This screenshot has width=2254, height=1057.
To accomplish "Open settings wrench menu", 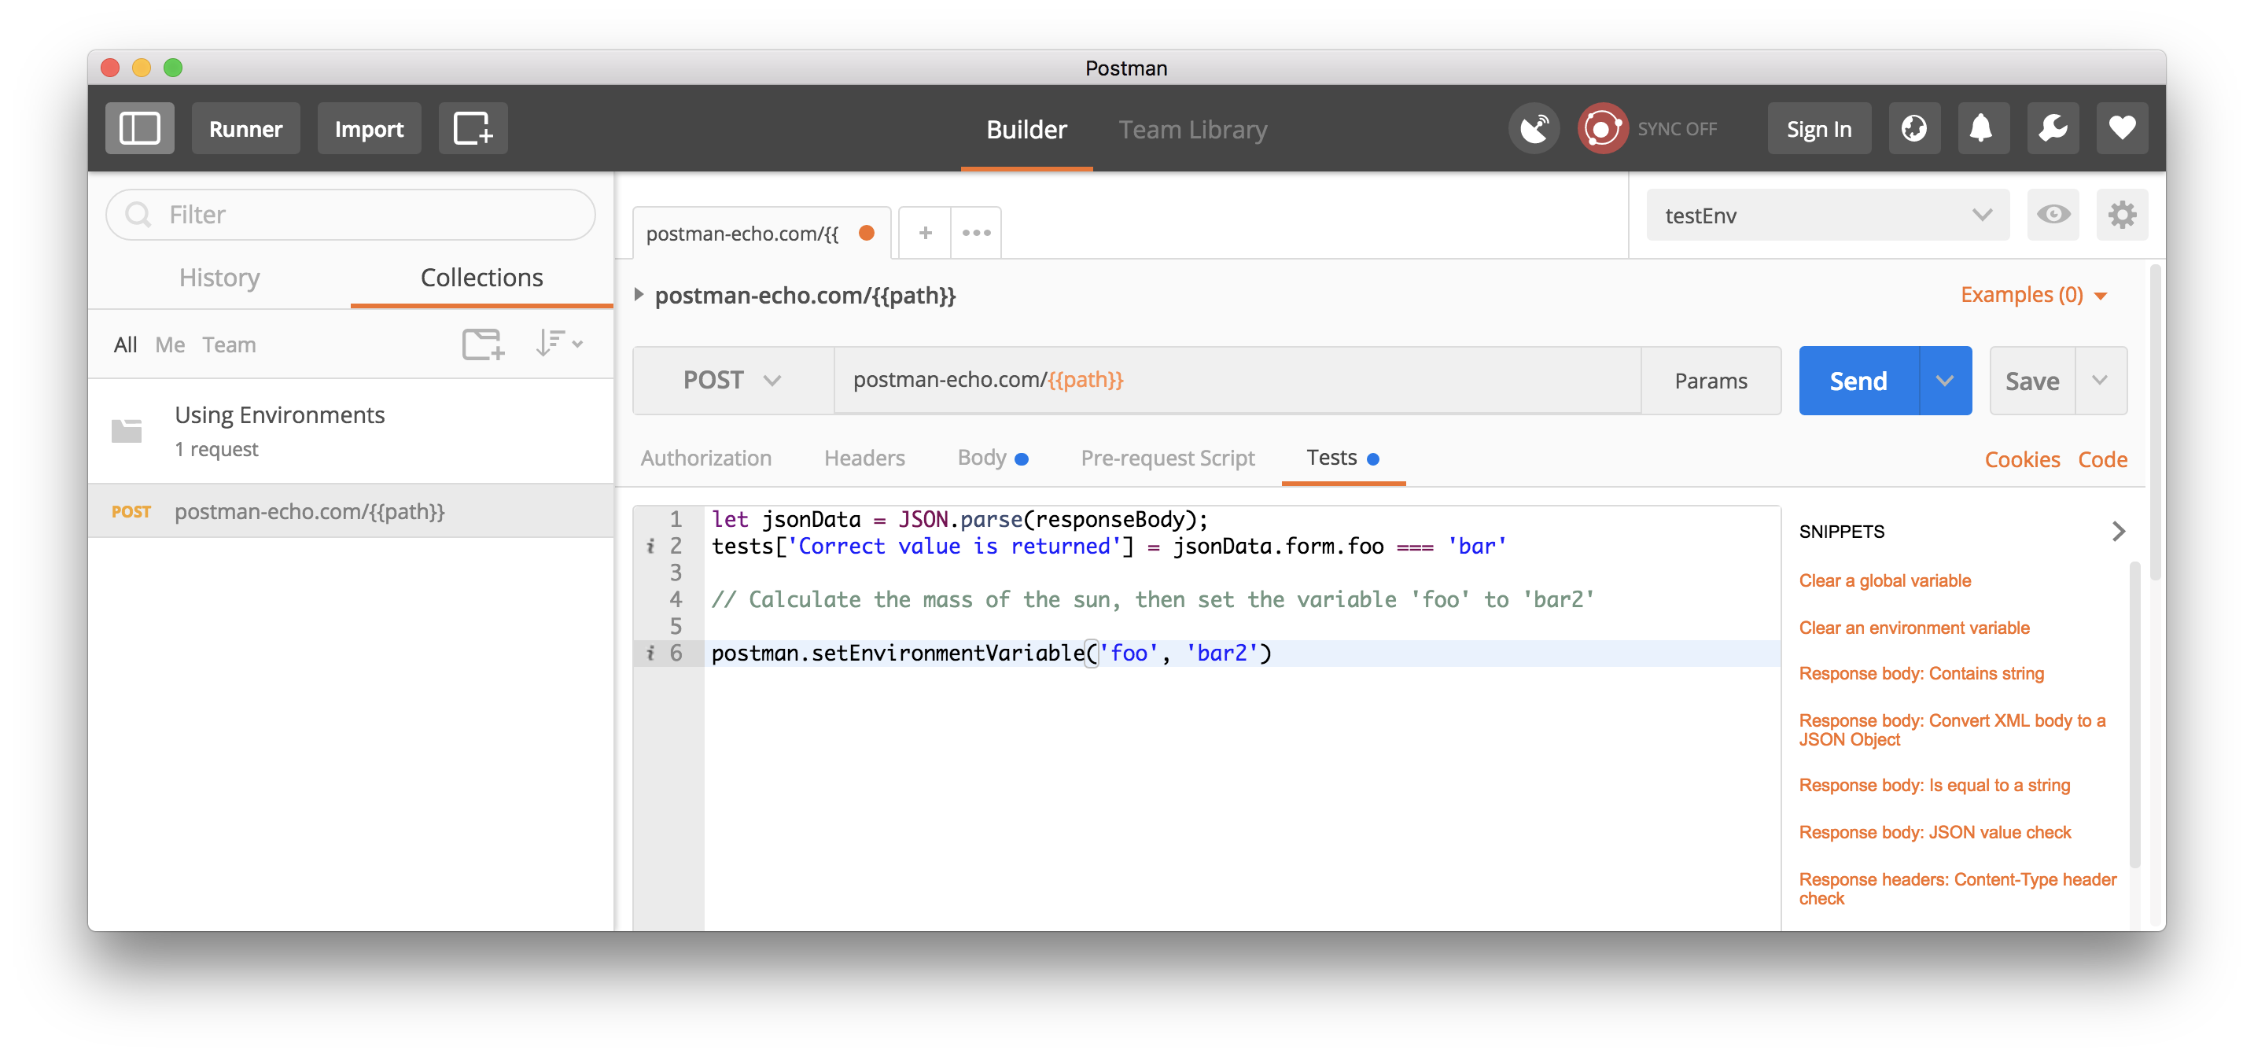I will coord(2053,129).
